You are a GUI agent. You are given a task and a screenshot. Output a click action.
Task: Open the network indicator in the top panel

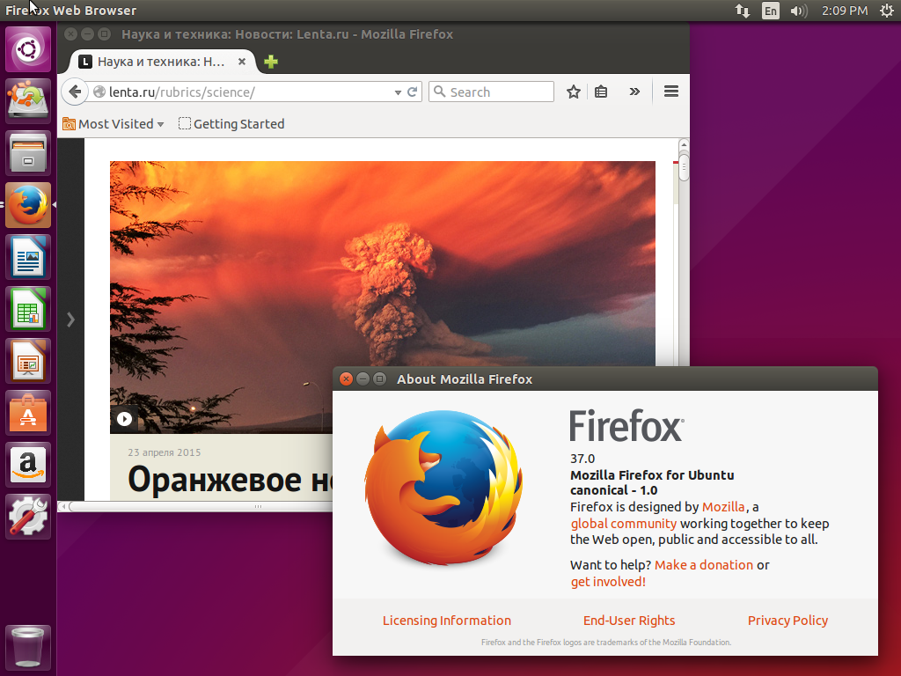point(743,11)
